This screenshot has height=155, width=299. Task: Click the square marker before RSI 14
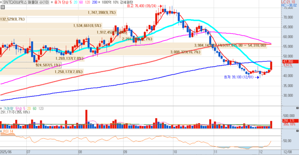point(1,131)
